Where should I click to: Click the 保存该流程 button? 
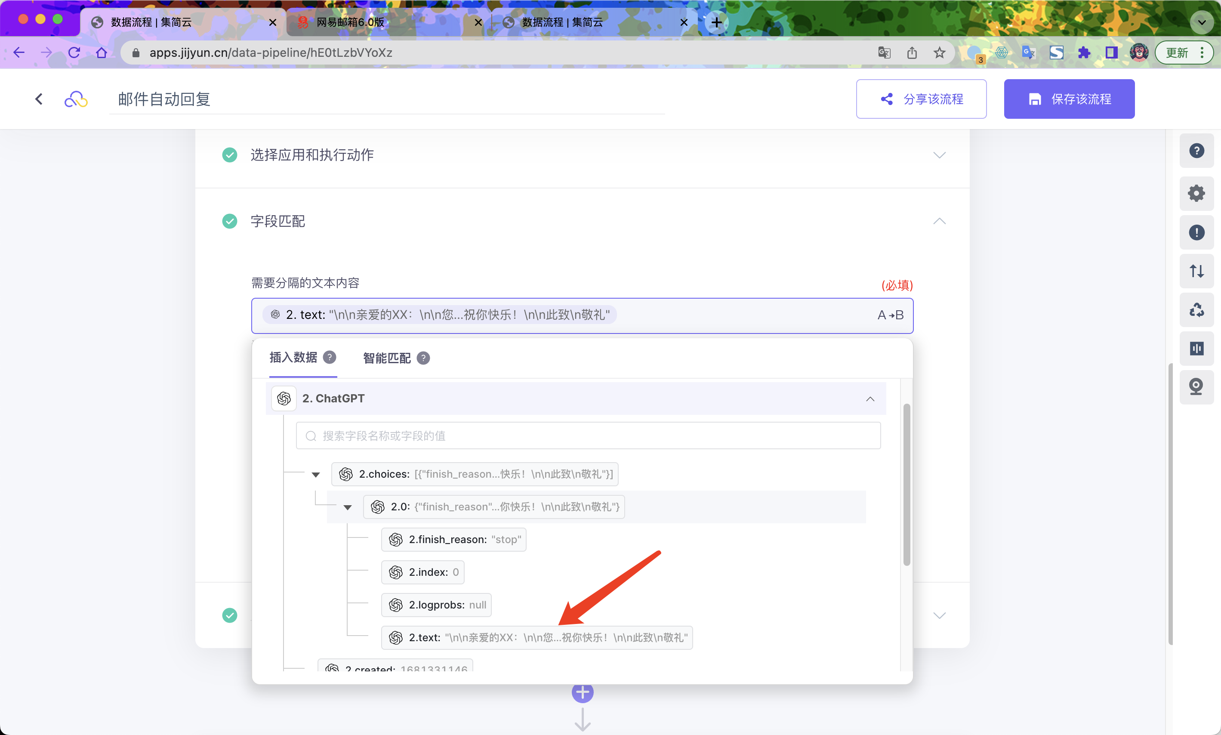click(x=1069, y=99)
